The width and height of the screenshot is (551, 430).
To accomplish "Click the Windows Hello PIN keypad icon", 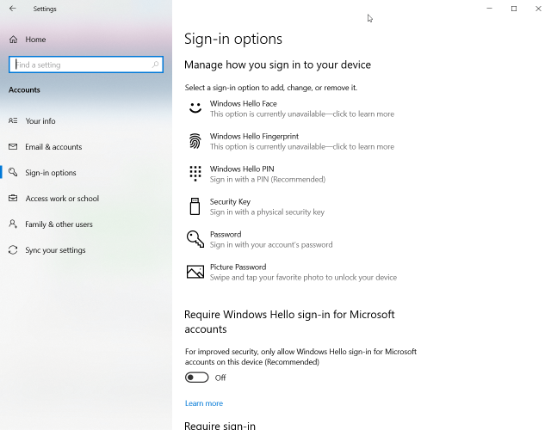I will pos(195,174).
